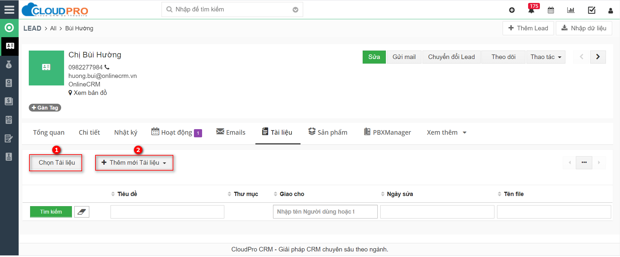Click the green Sửa button
Image resolution: width=620 pixels, height=257 pixels.
(374, 57)
